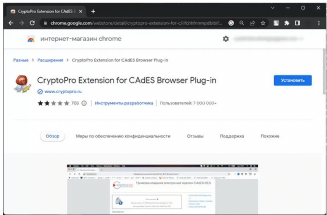
Task: Click интернет-магазин chrome header title
Action: (81, 39)
